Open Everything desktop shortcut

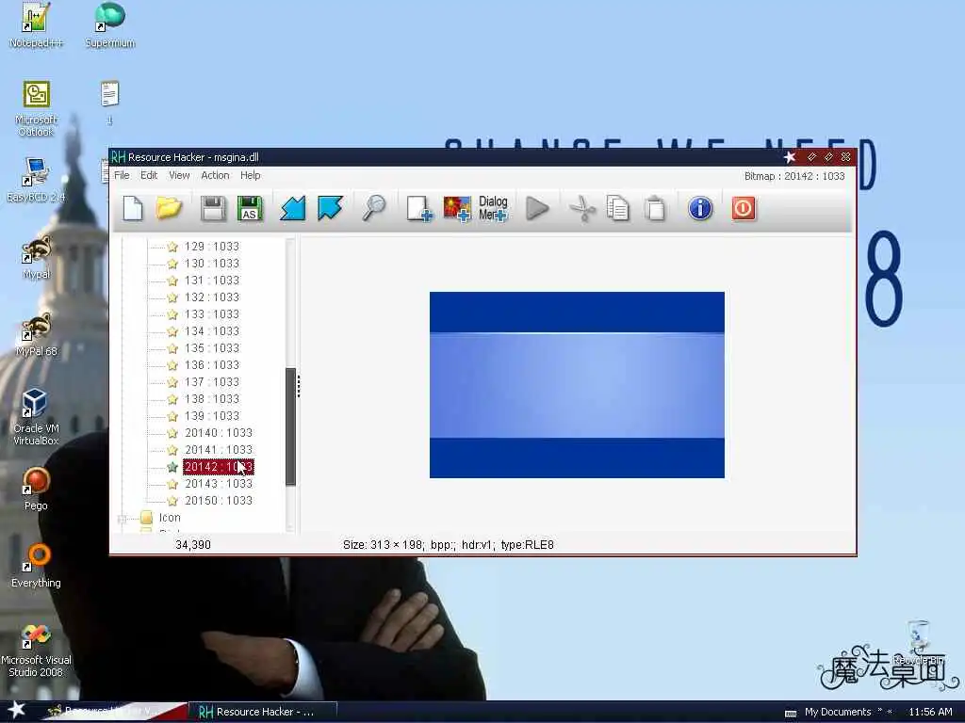click(36, 567)
